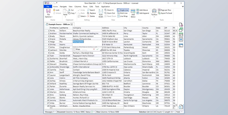Screen dimensions: 228x115
Task: Switch to the View ribbon tab
Action: point(71,7)
